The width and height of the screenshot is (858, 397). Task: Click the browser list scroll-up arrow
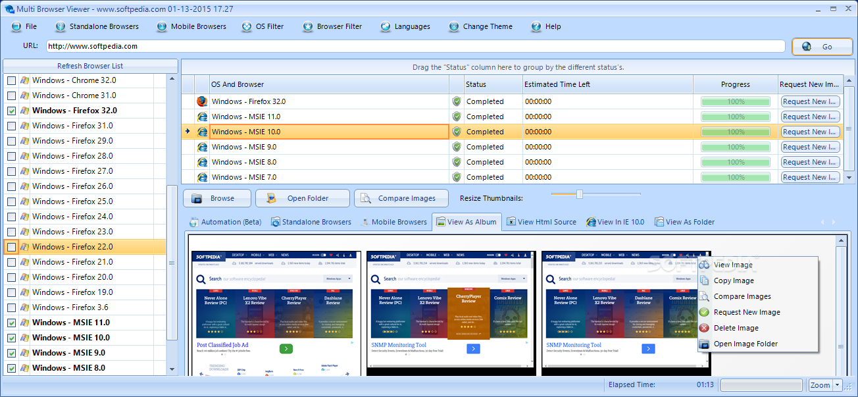172,78
